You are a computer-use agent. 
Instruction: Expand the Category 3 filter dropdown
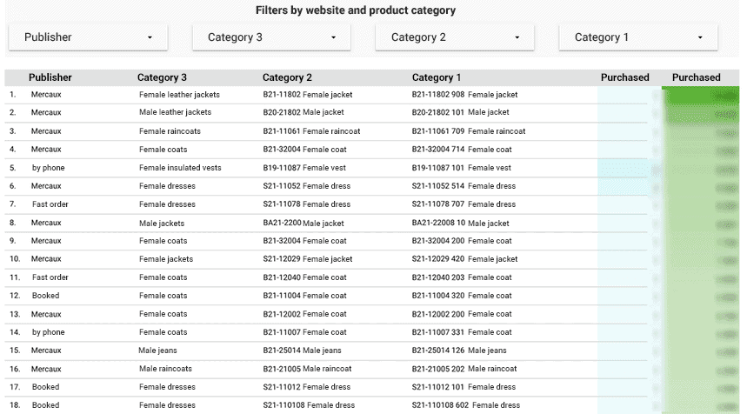coord(271,37)
